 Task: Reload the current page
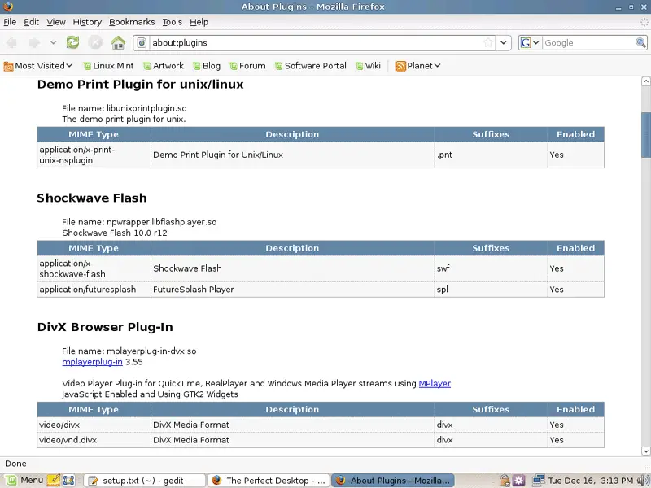[x=72, y=42]
